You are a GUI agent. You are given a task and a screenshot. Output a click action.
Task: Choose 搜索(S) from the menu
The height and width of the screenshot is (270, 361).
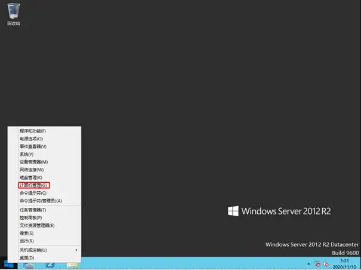point(44,234)
